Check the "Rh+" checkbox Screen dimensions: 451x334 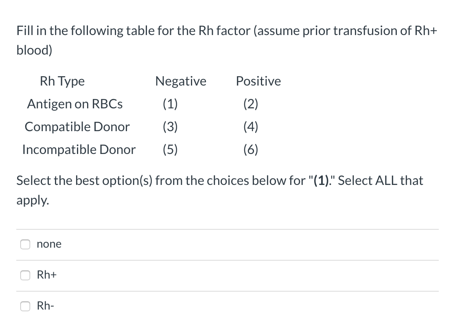[x=25, y=275]
